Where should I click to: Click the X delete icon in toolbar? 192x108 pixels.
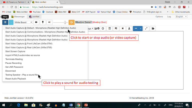[x=122, y=28]
